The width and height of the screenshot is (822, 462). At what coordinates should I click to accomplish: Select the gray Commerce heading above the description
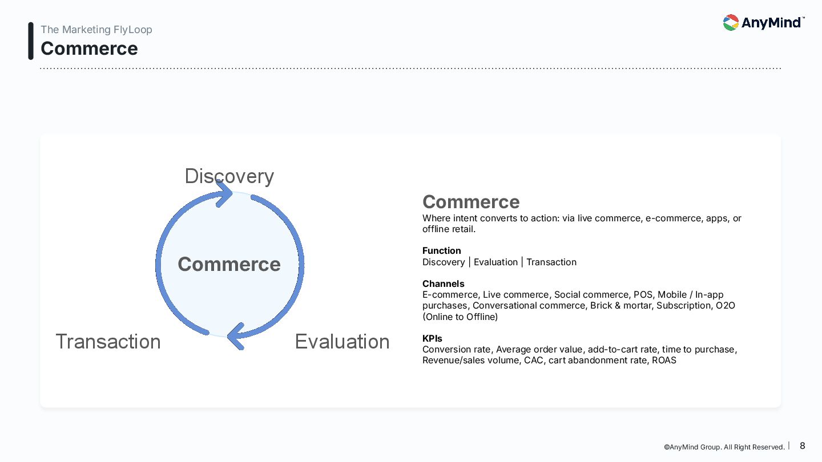pos(471,202)
